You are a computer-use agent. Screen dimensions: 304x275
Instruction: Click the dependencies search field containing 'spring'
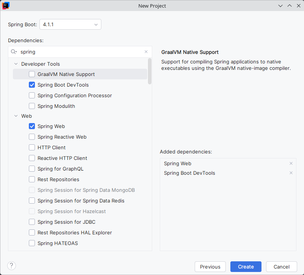coord(80,52)
